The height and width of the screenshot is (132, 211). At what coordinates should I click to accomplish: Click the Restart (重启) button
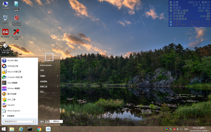click(42, 121)
